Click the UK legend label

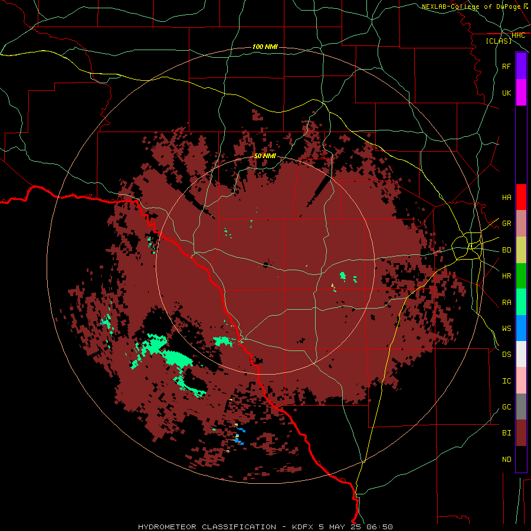coord(506,93)
